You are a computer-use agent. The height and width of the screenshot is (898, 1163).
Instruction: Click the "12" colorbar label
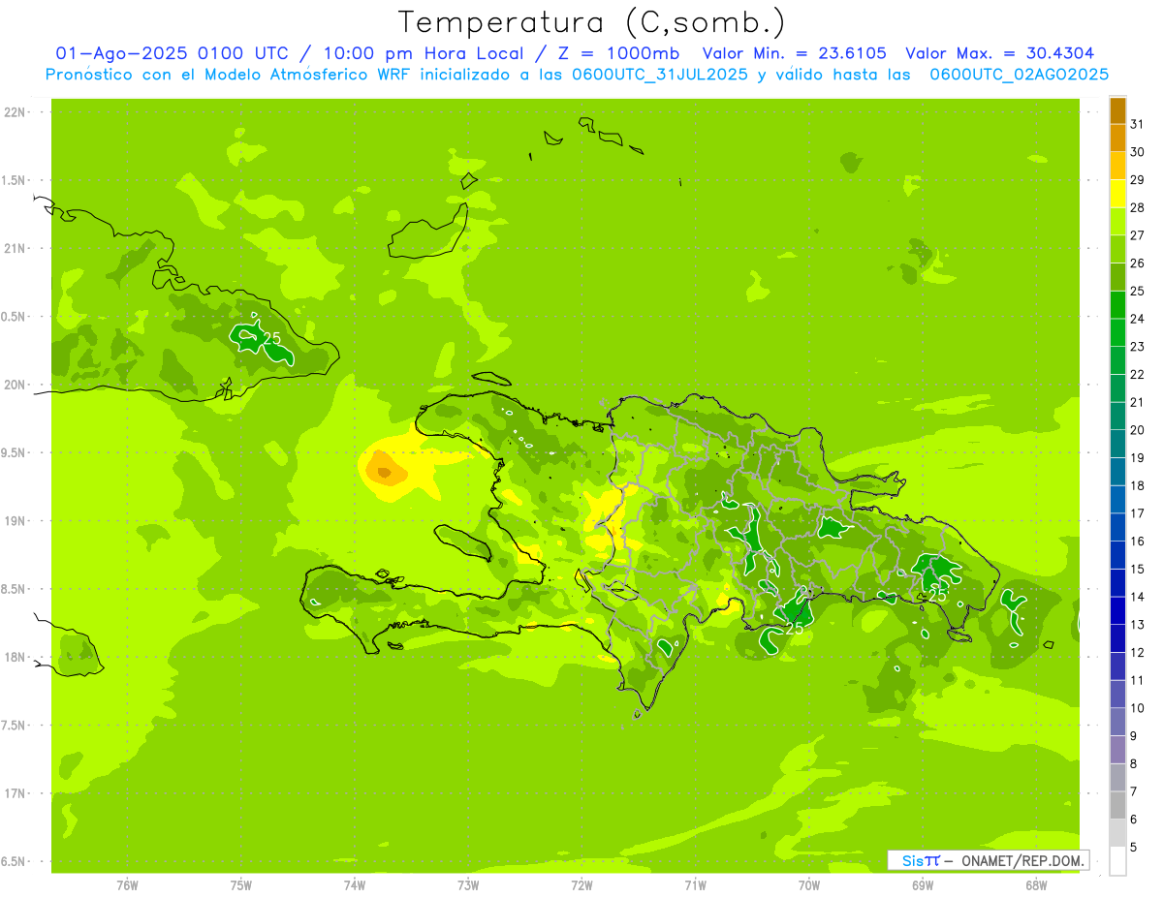click(1138, 653)
